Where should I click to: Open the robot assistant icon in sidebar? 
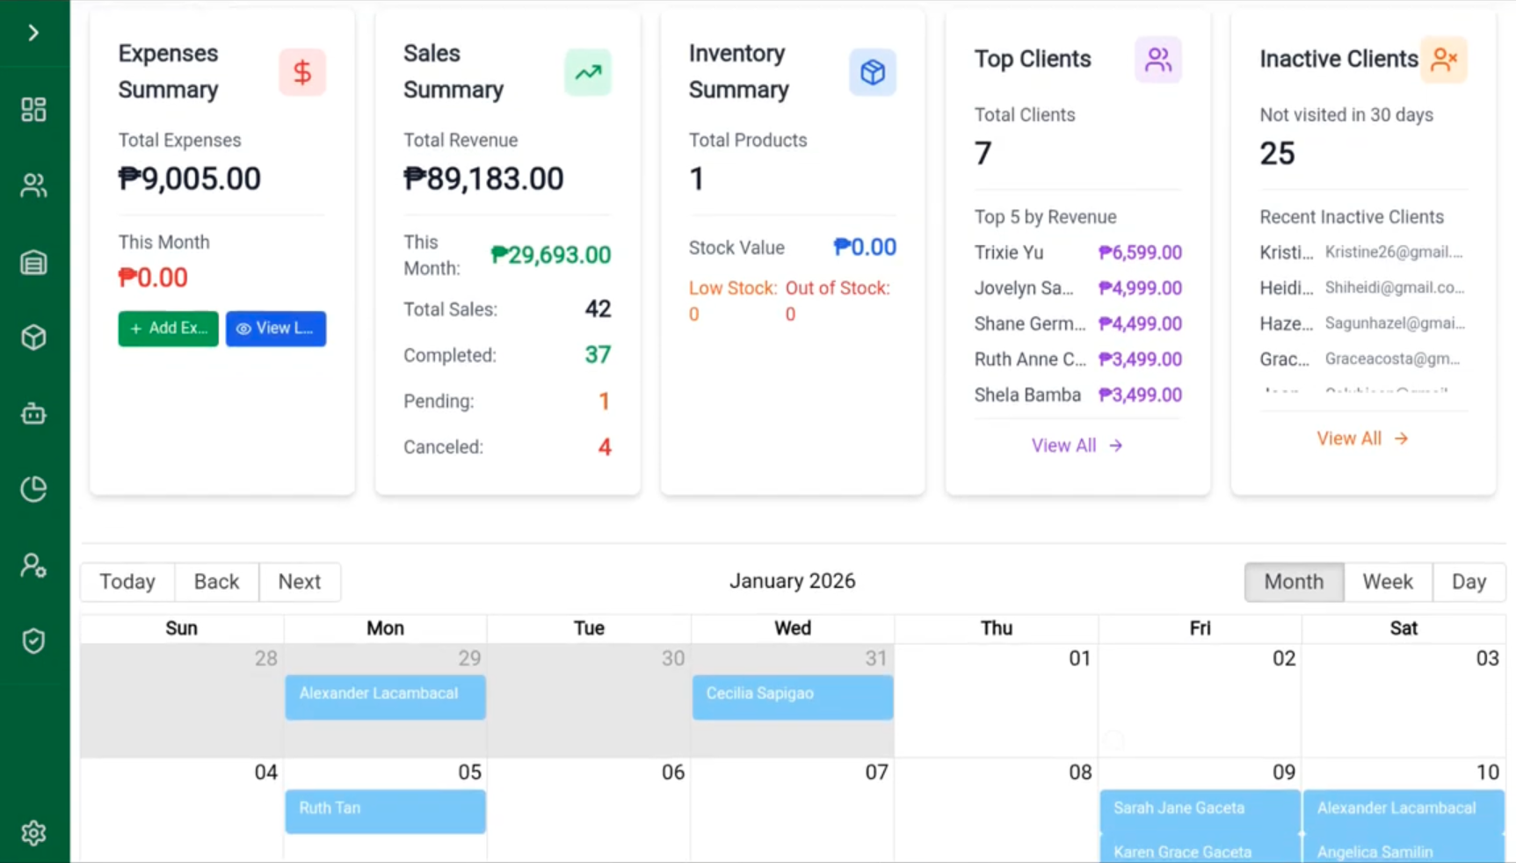click(x=33, y=414)
